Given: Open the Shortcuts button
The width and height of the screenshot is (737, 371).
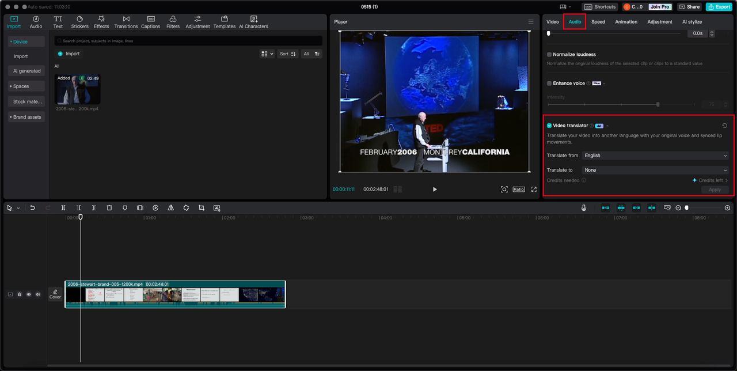Looking at the screenshot, I should pos(600,7).
